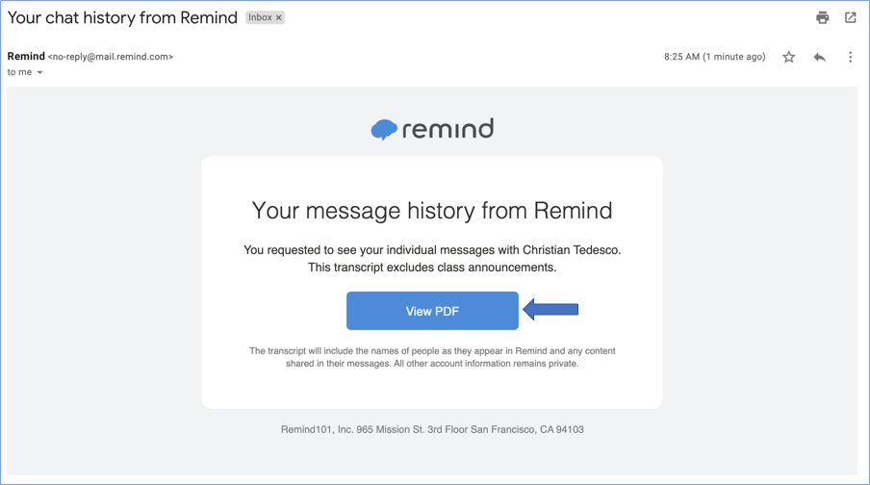Click the 8:25 AM timestamp
870x485 pixels.
pos(714,57)
